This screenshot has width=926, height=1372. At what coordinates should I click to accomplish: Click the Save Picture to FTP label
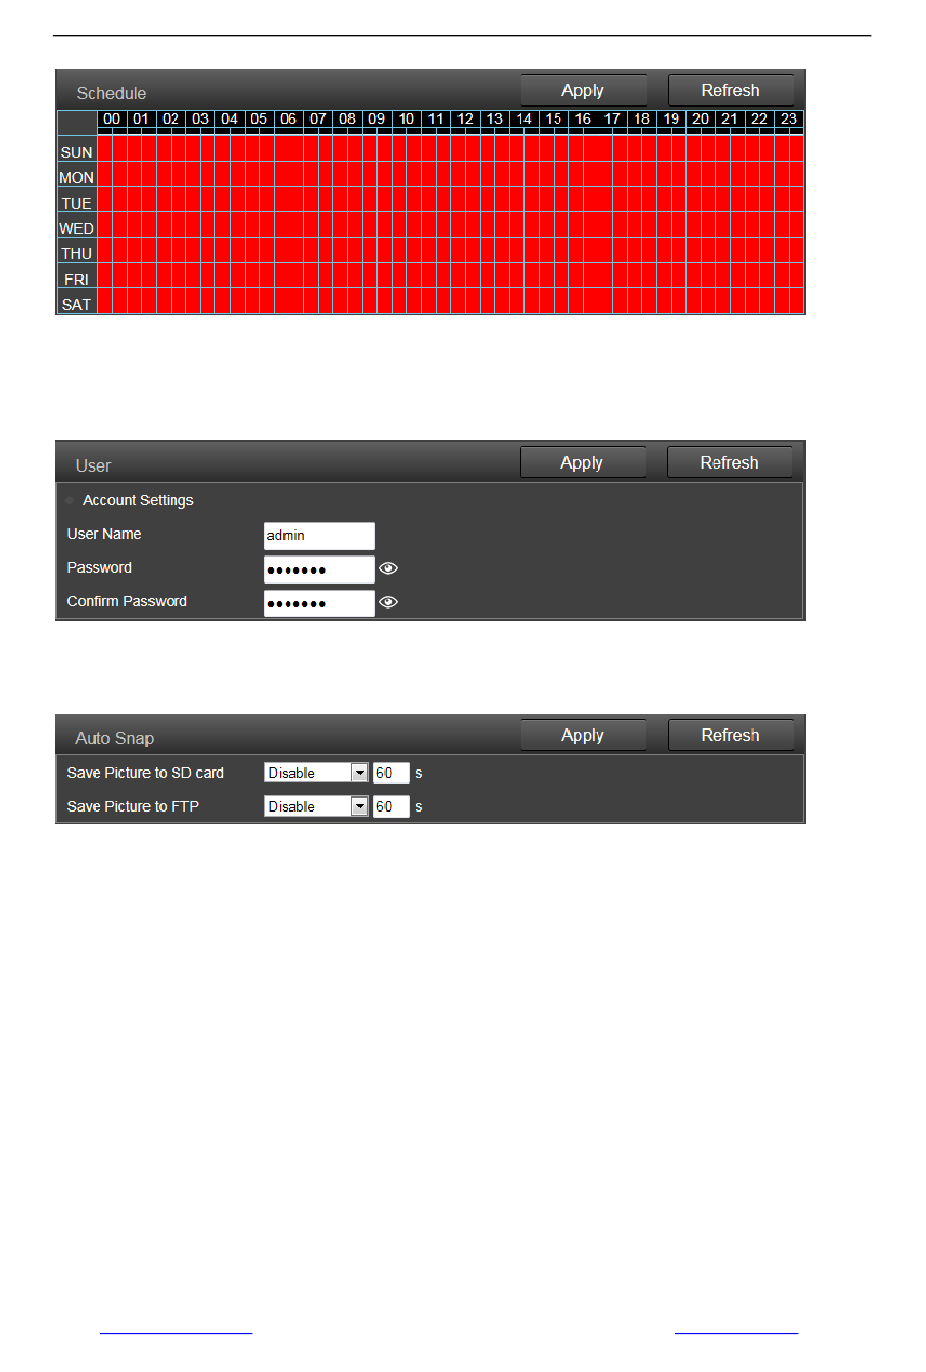[x=133, y=807]
